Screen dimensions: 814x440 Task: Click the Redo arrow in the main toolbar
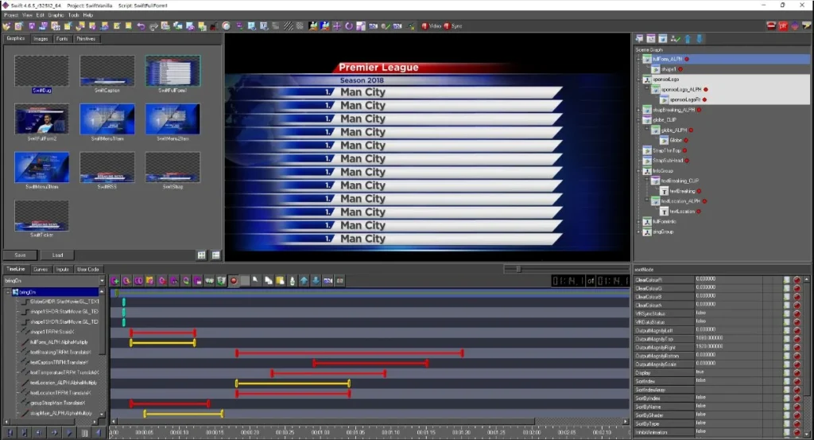pyautogui.click(x=153, y=26)
